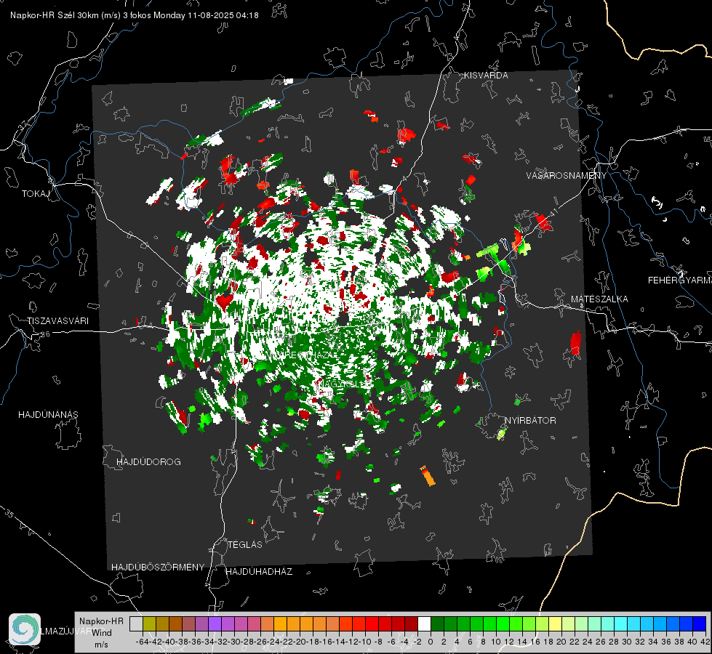Click the HAJDÚDOROG town label
Viewport: 712px width, 654px height.
point(148,461)
